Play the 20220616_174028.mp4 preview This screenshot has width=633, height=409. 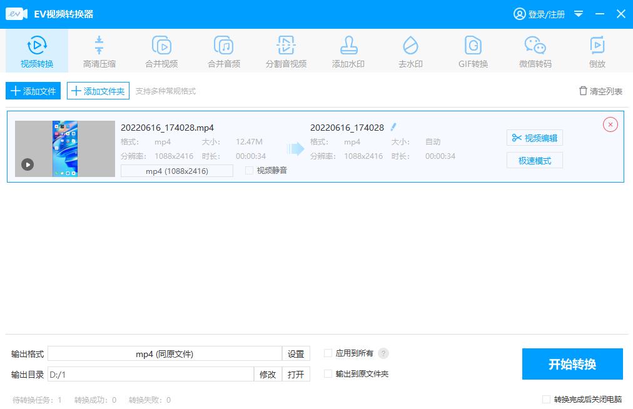click(x=26, y=165)
